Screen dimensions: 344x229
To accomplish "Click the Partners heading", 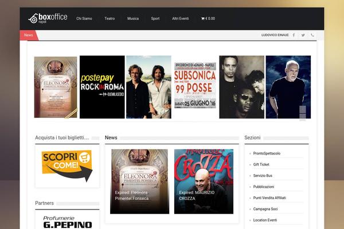I will (44, 203).
